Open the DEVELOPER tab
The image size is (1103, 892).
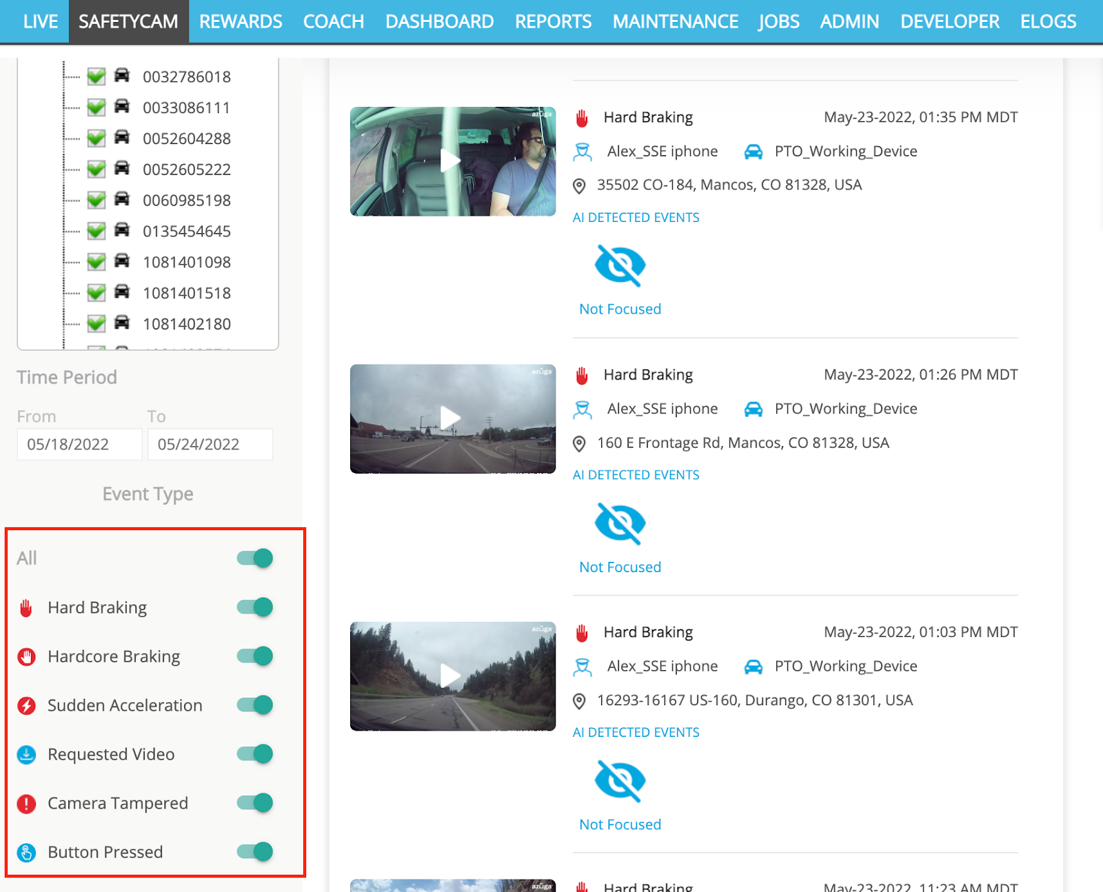(949, 21)
